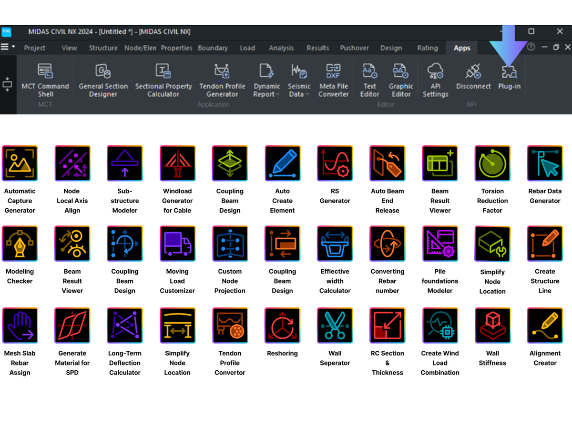Switch to the Structure ribbon tab
Image resolution: width=572 pixels, height=447 pixels.
tap(103, 48)
